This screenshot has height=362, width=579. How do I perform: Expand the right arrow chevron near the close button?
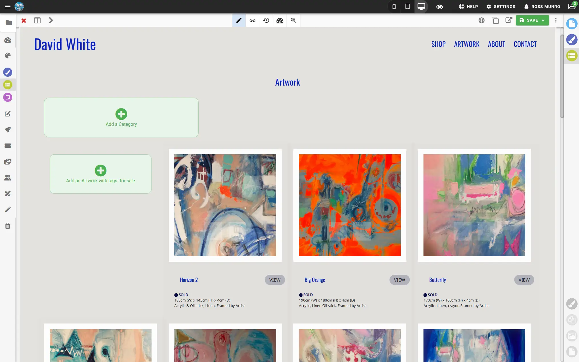51,20
